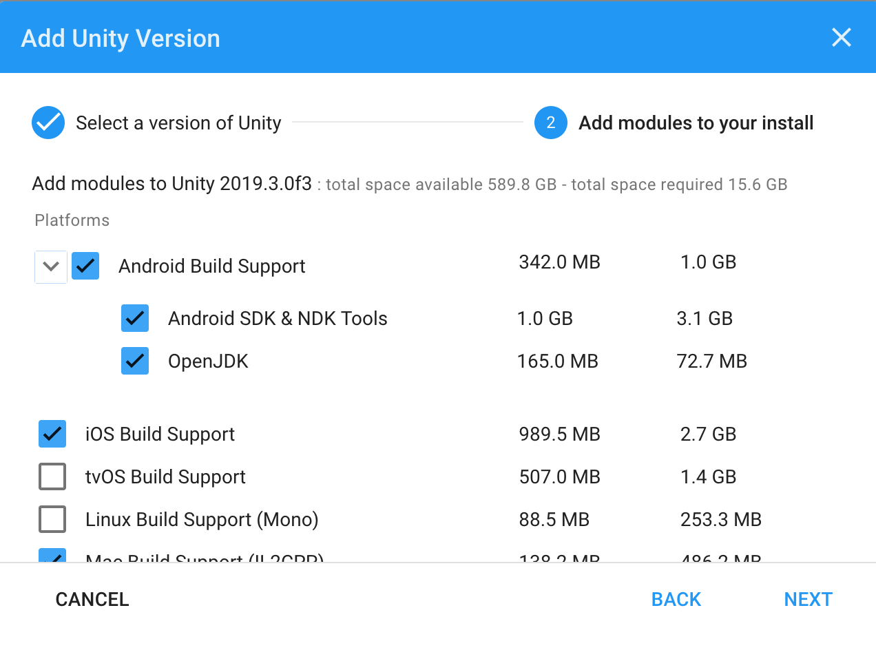The height and width of the screenshot is (650, 876).
Task: Click the completed step checkmark icon
Action: pyautogui.click(x=48, y=123)
